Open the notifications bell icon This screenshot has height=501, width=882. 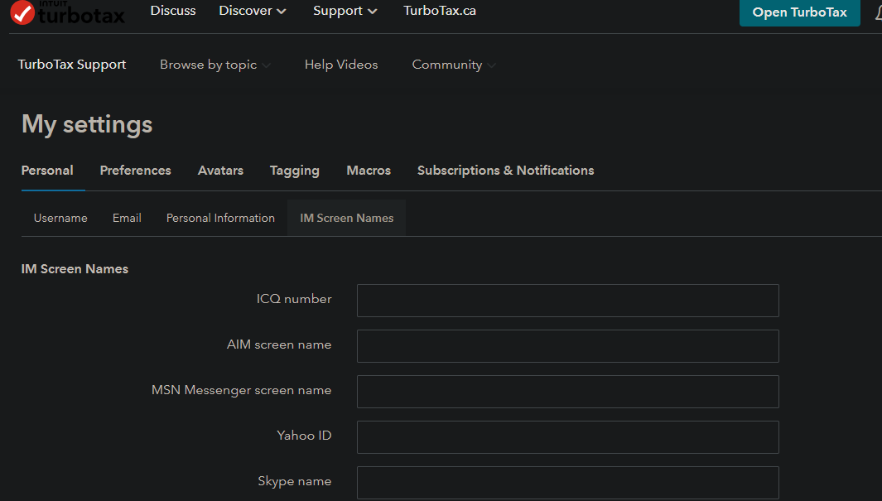coord(878,12)
